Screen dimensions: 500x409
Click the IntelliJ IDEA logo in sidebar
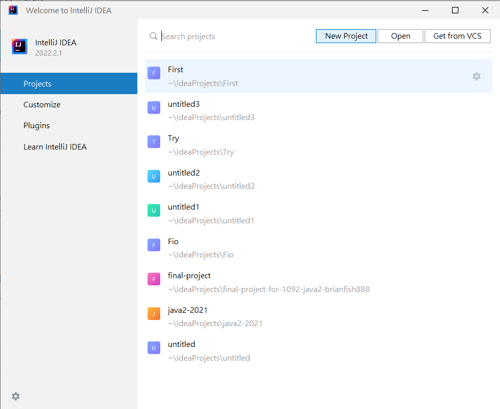pos(19,47)
